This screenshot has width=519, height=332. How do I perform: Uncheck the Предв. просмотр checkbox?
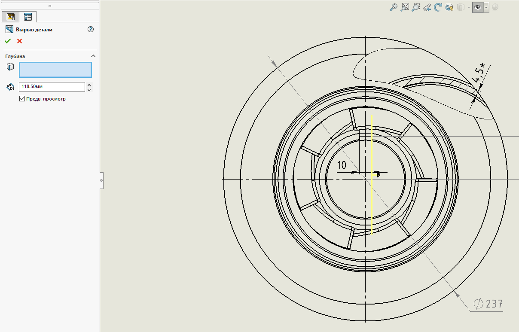[22, 99]
